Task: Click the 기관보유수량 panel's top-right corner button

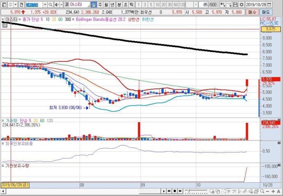Action: tap(279, 165)
